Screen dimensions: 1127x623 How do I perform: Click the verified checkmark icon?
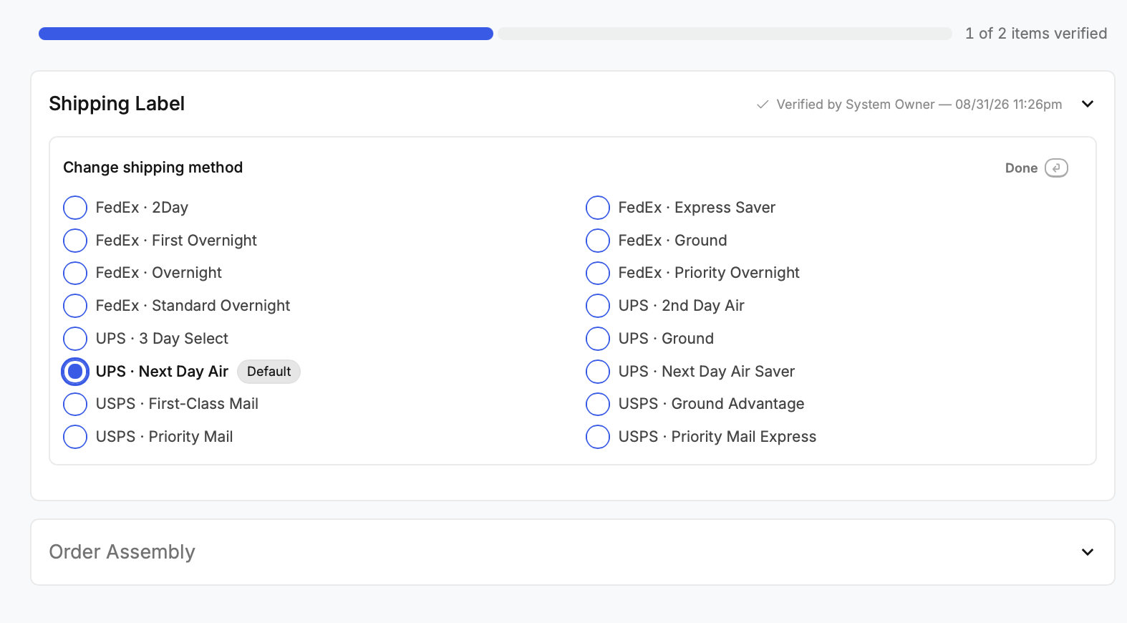(763, 105)
